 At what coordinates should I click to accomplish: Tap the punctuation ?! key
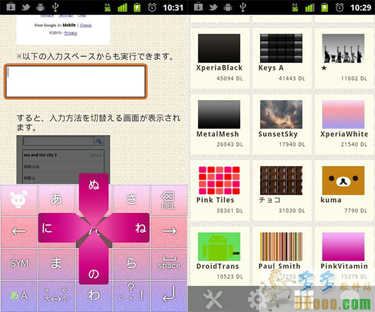(x=131, y=296)
